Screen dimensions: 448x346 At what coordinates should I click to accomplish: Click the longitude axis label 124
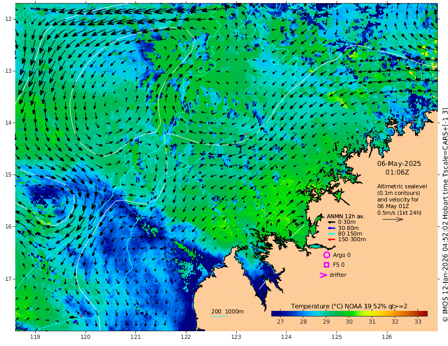tap(286, 337)
